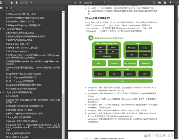Go to next page with down arrow
Viewport: 179px width, 139px height.
(17, 3)
